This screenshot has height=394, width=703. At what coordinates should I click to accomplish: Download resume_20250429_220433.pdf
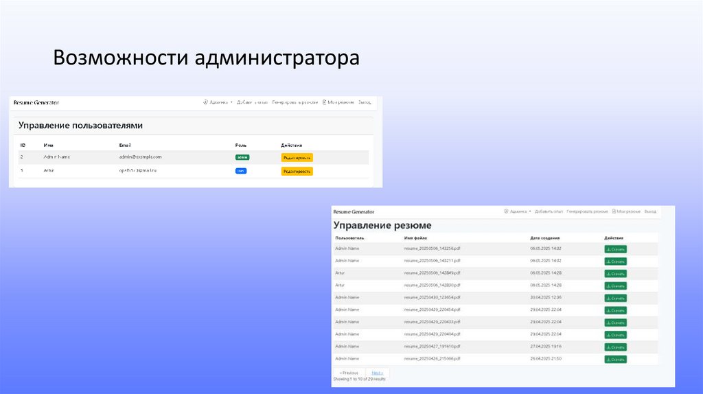point(616,323)
